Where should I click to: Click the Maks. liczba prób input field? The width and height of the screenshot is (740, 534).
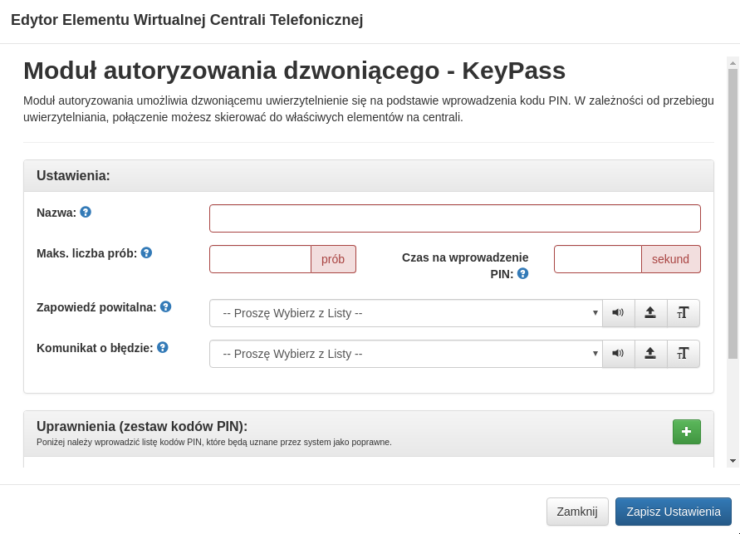click(x=260, y=259)
